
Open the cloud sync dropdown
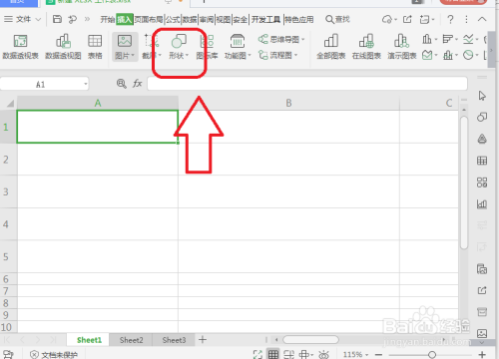[x=389, y=19]
